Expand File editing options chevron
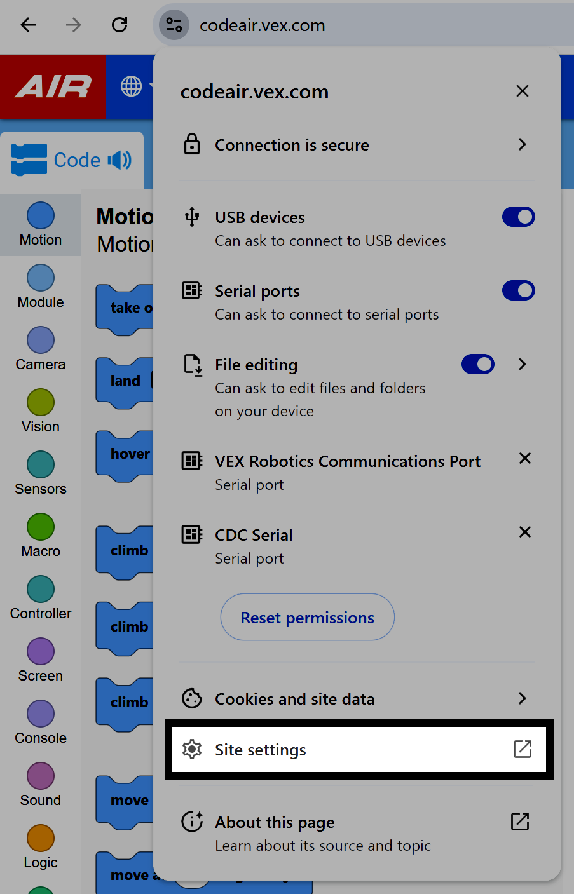 point(522,364)
